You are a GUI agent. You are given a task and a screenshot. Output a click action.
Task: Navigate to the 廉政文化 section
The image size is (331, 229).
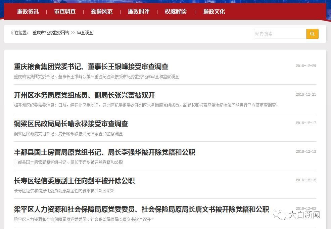coord(214,11)
